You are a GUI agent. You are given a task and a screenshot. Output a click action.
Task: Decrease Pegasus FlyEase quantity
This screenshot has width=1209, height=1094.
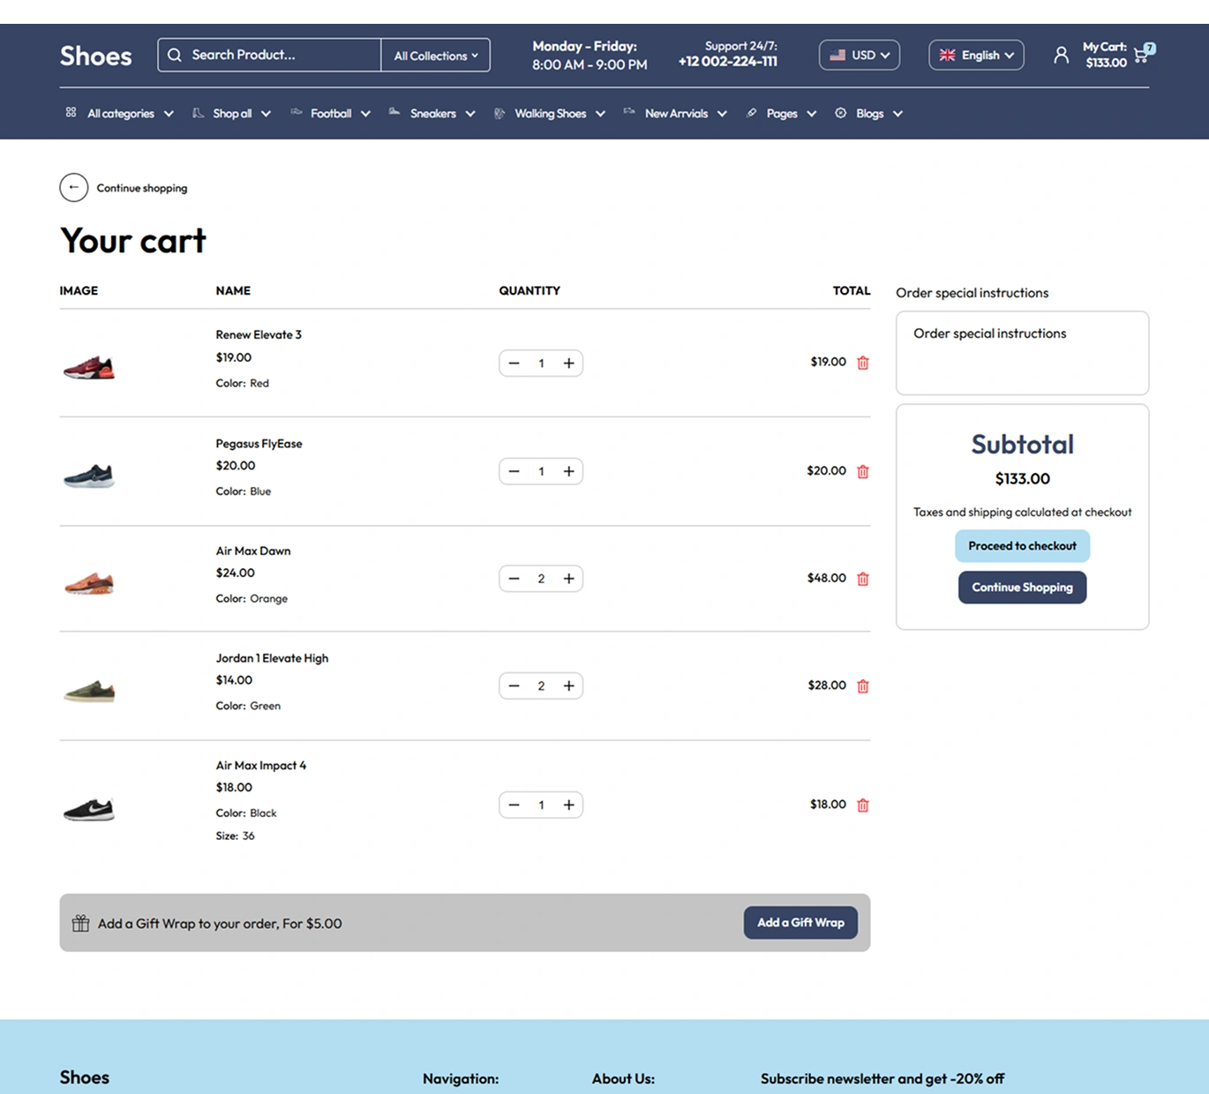(514, 471)
